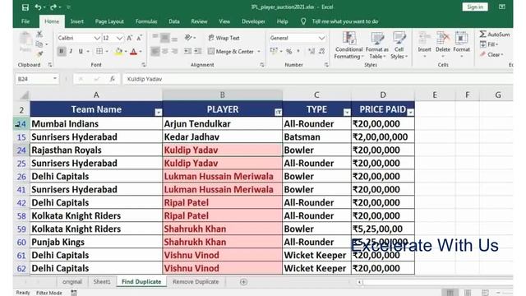Viewport: 526px width, 296px height.
Task: Insert cells from the ribbon
Action: (x=424, y=45)
